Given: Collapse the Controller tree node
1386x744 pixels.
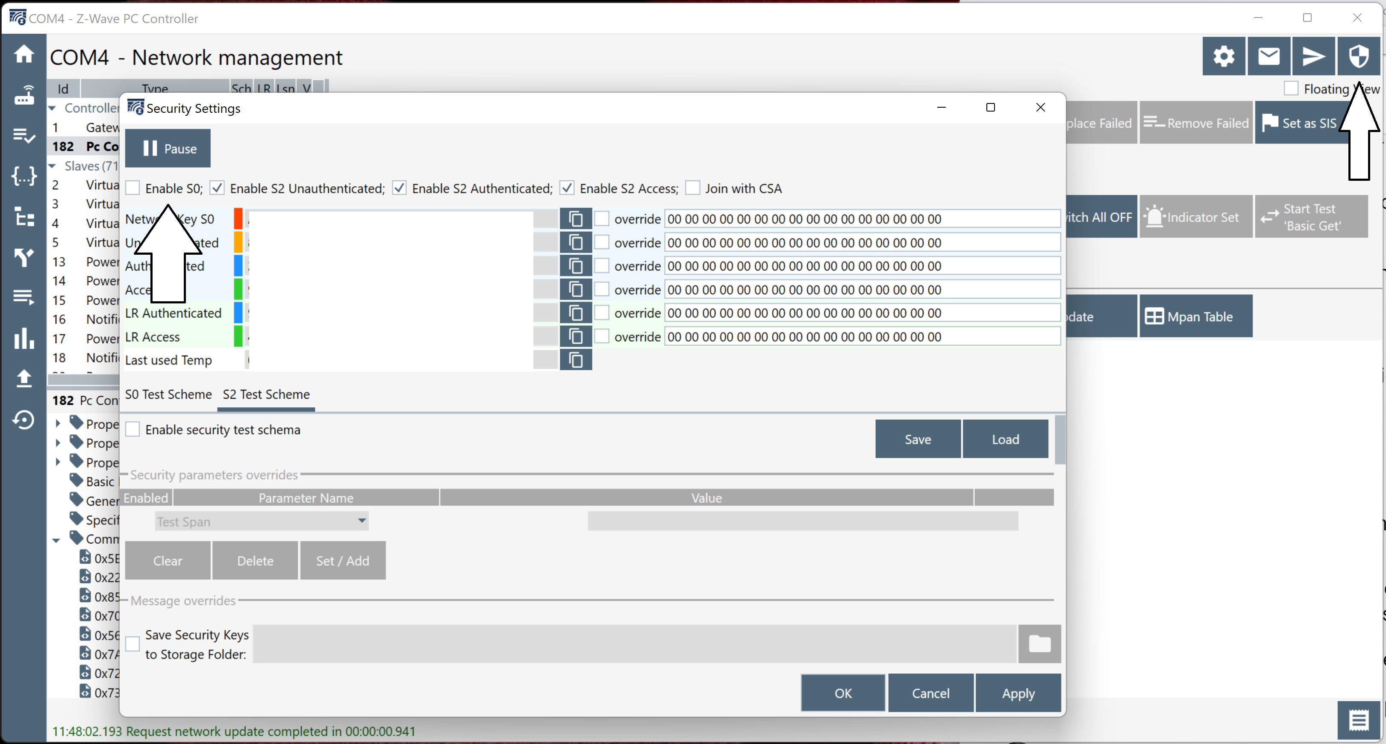Looking at the screenshot, I should click(53, 108).
